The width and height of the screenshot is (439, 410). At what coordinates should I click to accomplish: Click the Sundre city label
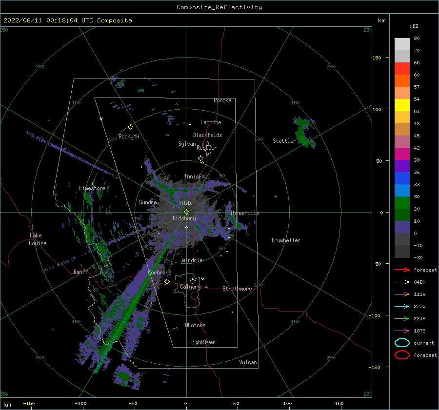tap(148, 202)
